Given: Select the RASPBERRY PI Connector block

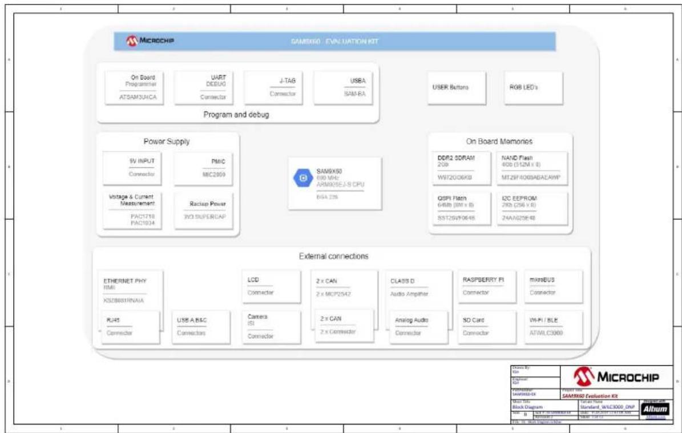Looking at the screenshot, I should coord(487,286).
